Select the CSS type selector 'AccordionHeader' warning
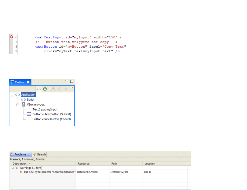The width and height of the screenshot is (247, 190). click(x=49, y=172)
